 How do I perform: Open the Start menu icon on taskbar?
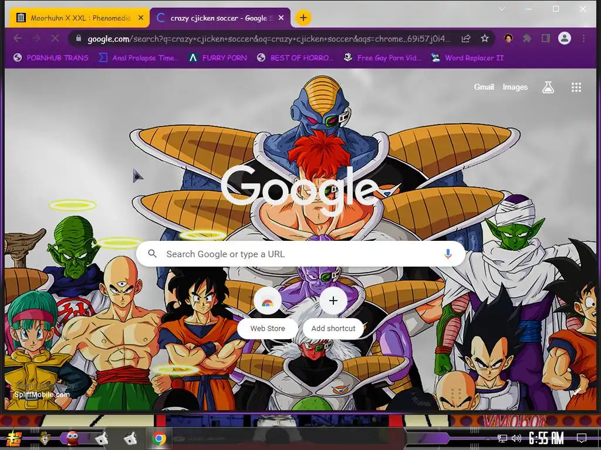[x=14, y=438]
